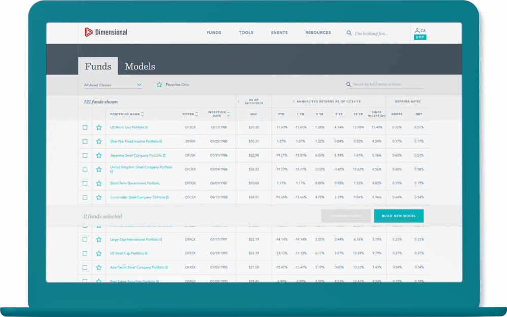This screenshot has width=507, height=317.
Task: Click the $26.32 NAV value
Action: (253, 169)
